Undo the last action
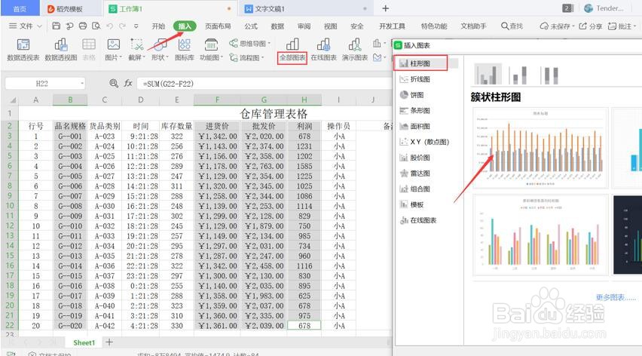 (109, 26)
